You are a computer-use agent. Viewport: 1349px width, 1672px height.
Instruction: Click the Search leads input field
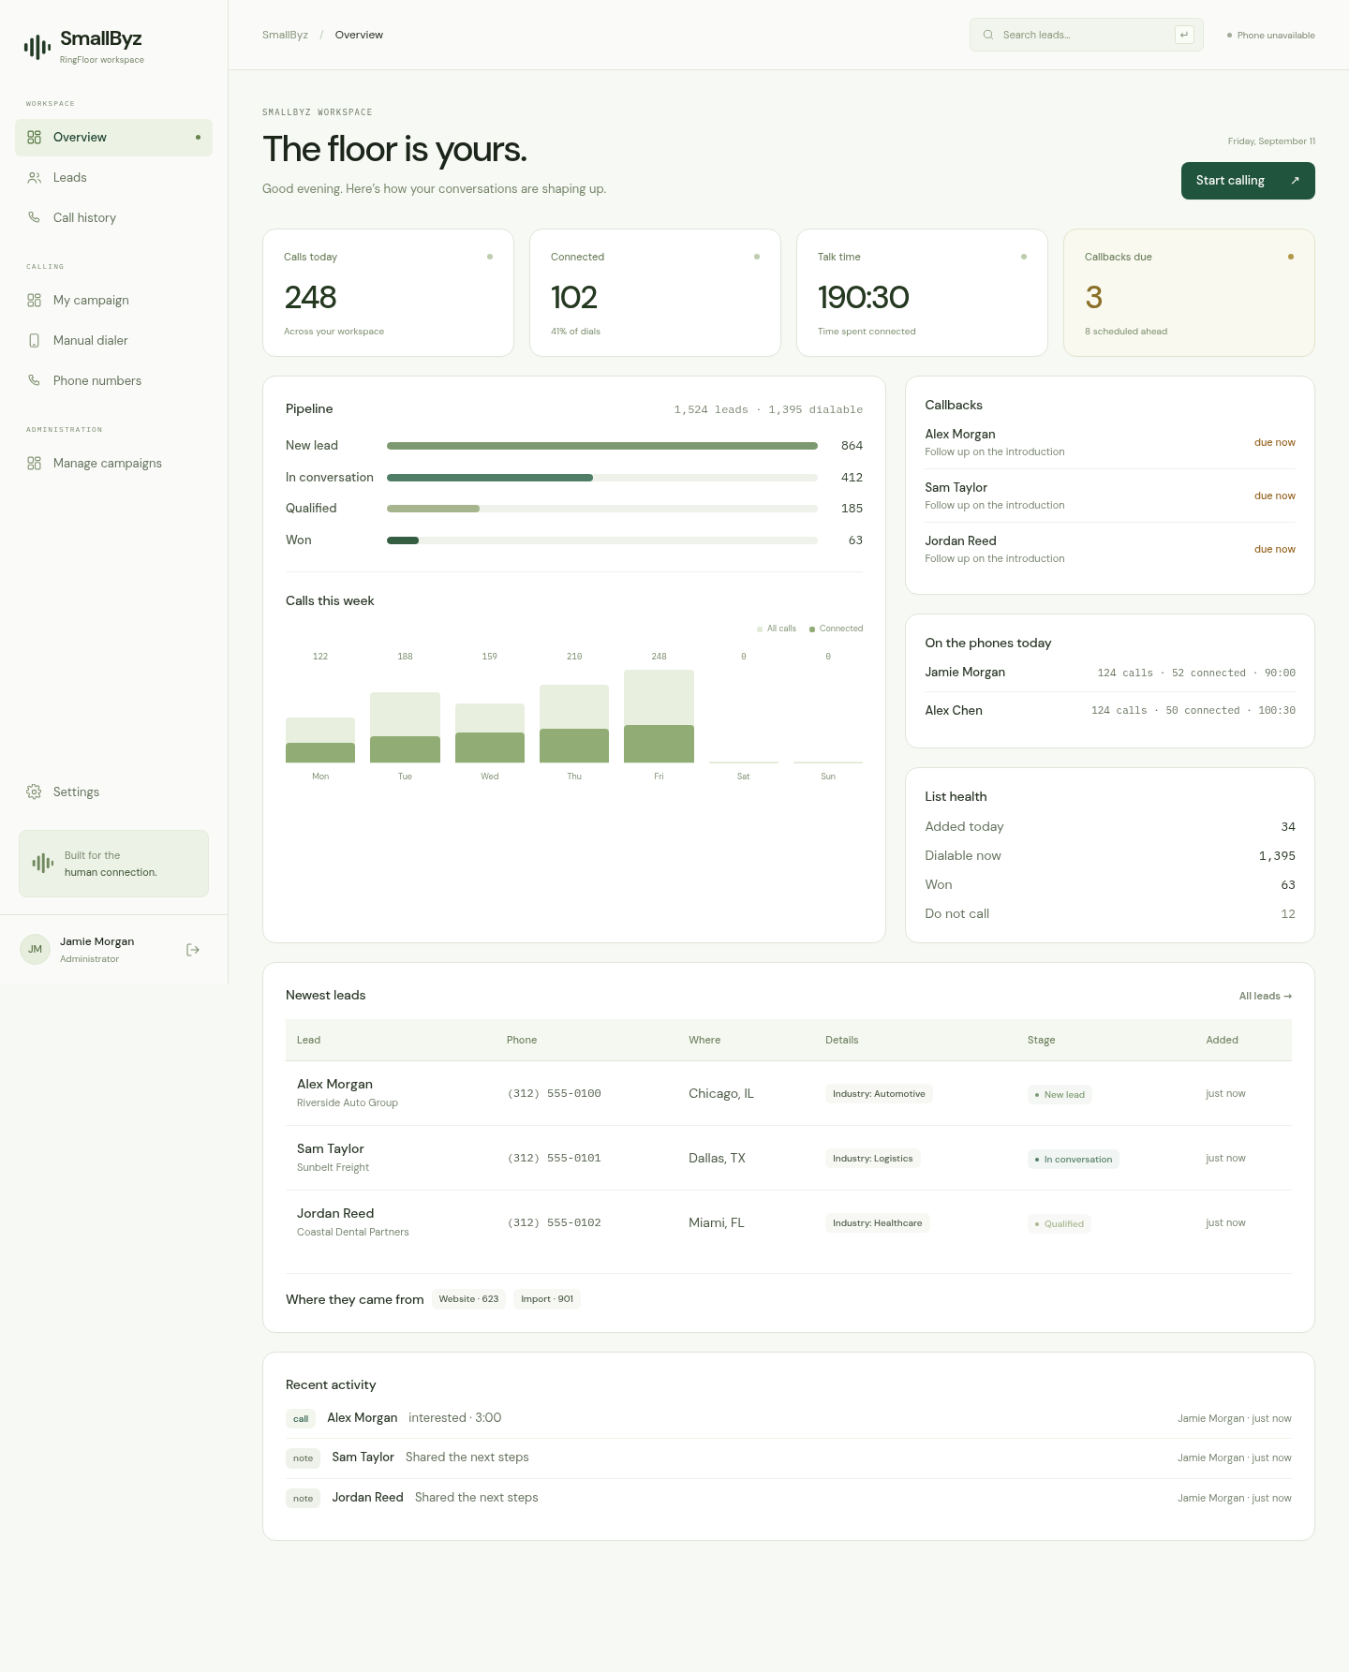(x=1087, y=35)
